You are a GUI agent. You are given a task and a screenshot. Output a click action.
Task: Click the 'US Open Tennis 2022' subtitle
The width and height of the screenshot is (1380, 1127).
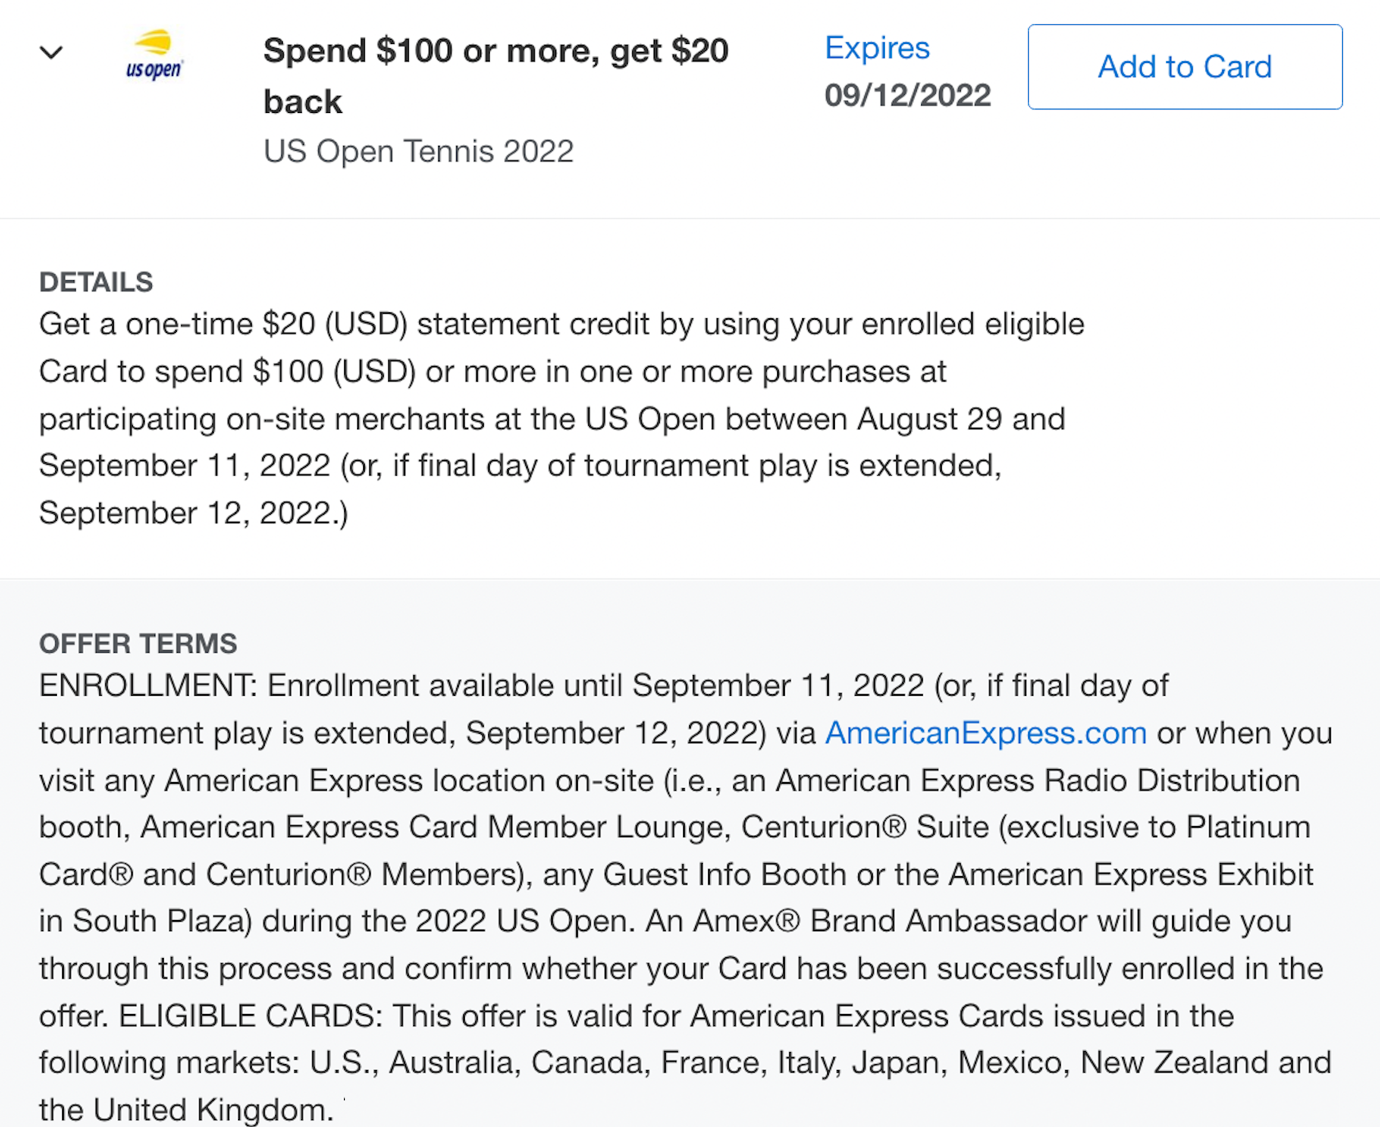pos(418,151)
